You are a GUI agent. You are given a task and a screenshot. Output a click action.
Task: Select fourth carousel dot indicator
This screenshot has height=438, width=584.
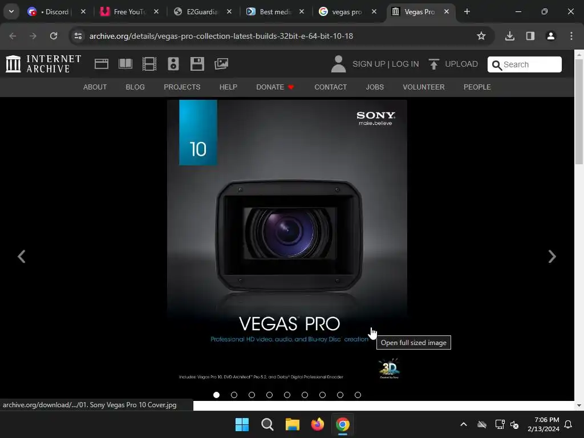[x=269, y=395]
